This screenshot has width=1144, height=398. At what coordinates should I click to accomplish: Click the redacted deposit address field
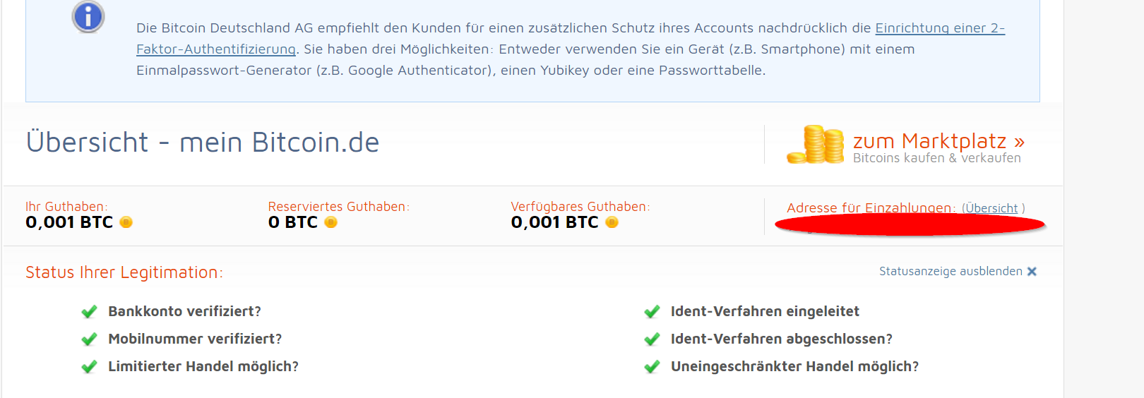tap(910, 225)
